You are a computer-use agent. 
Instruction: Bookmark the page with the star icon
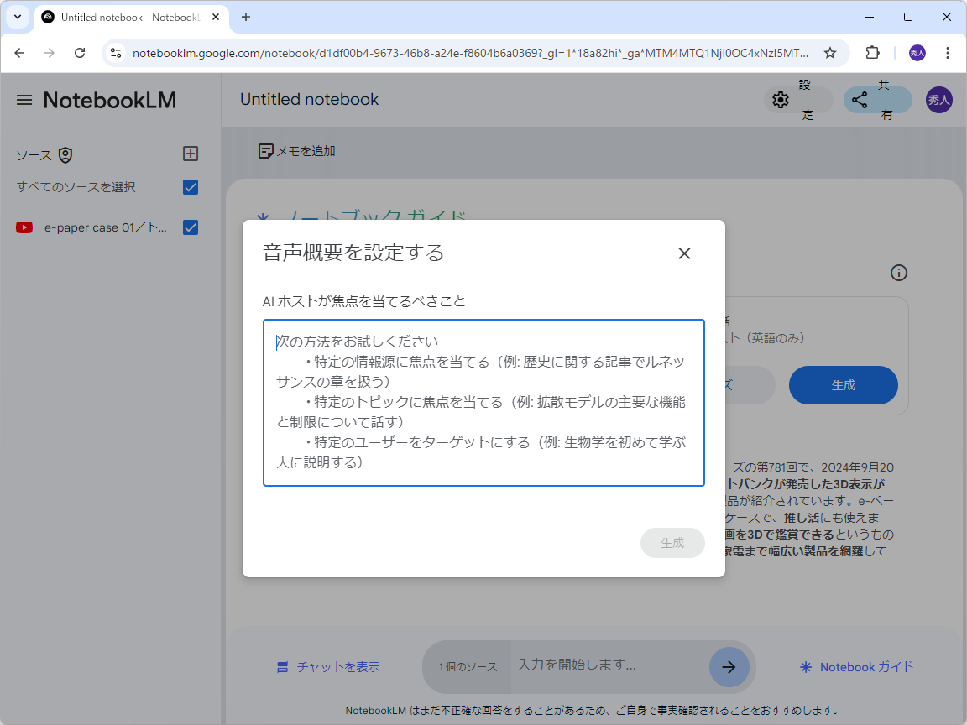[830, 52]
